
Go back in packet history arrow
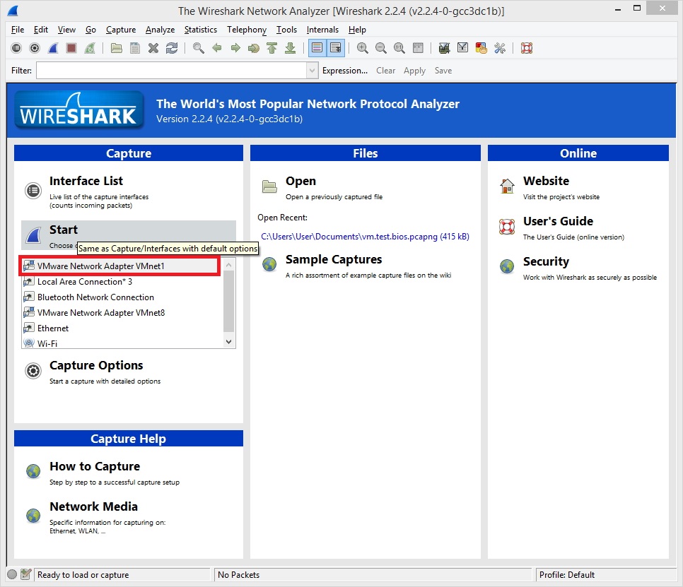coord(216,48)
